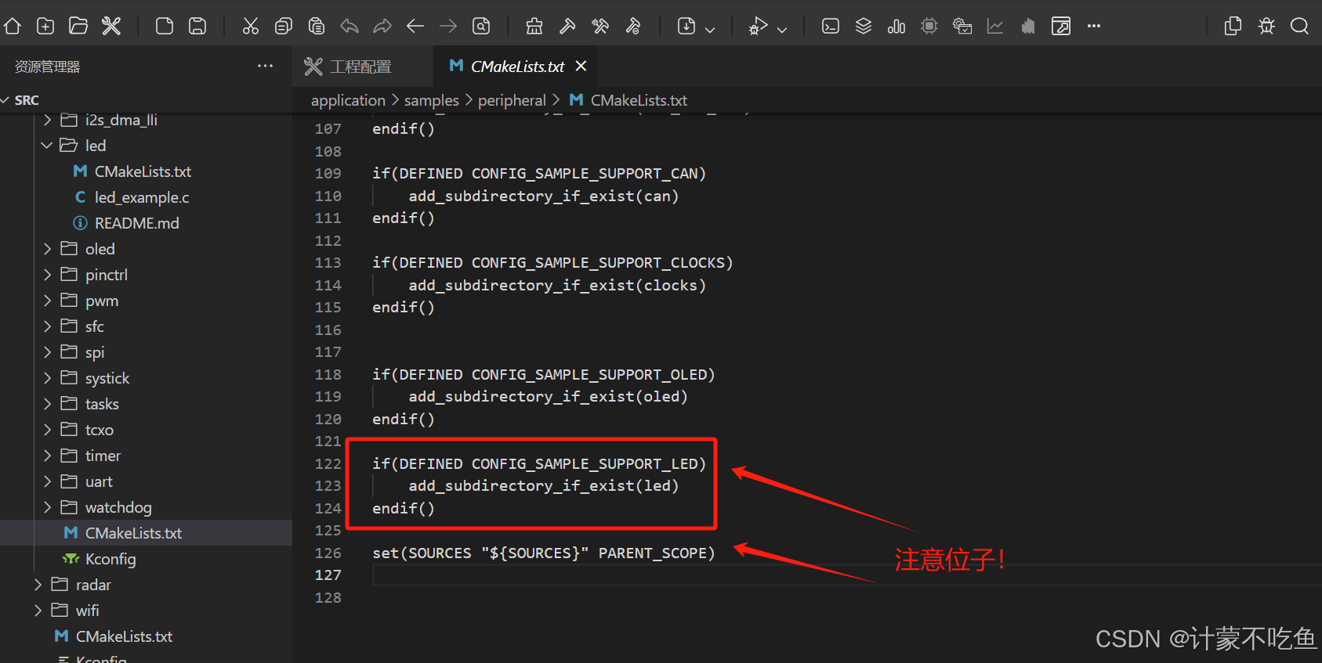This screenshot has height=663, width=1322.
Task: Click the paste clipboard icon
Action: [317, 27]
